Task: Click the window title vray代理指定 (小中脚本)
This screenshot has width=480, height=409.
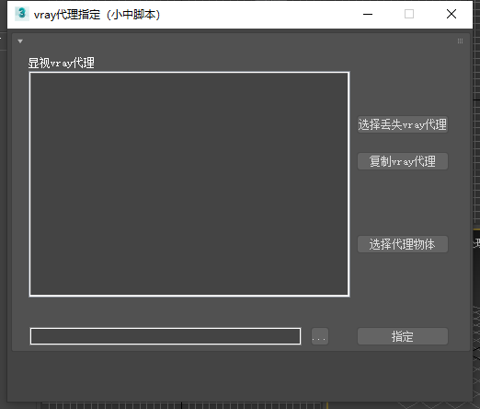Action: 97,15
